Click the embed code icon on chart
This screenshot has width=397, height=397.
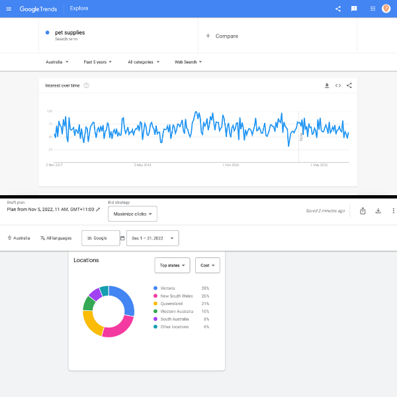click(338, 85)
